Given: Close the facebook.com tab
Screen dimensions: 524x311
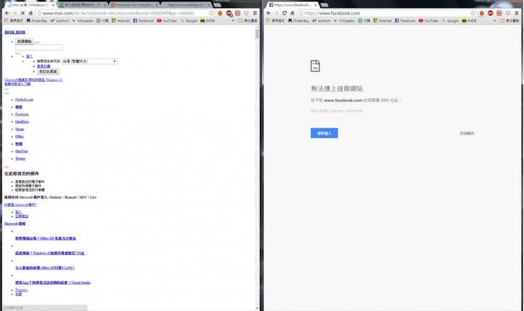Looking at the screenshot, I should click(315, 5).
